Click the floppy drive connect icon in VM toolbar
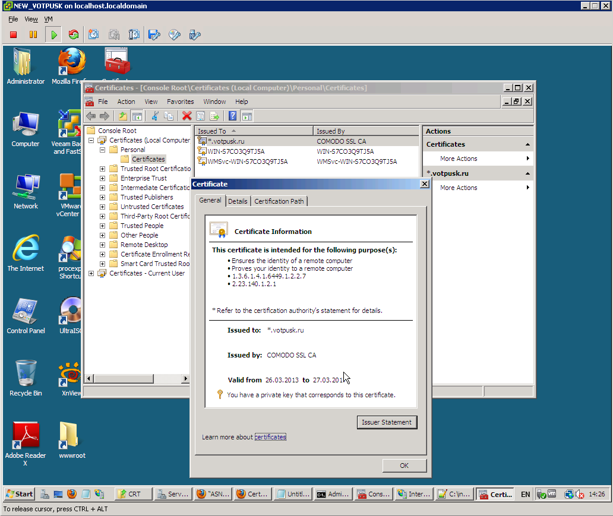613x516 pixels. (154, 35)
